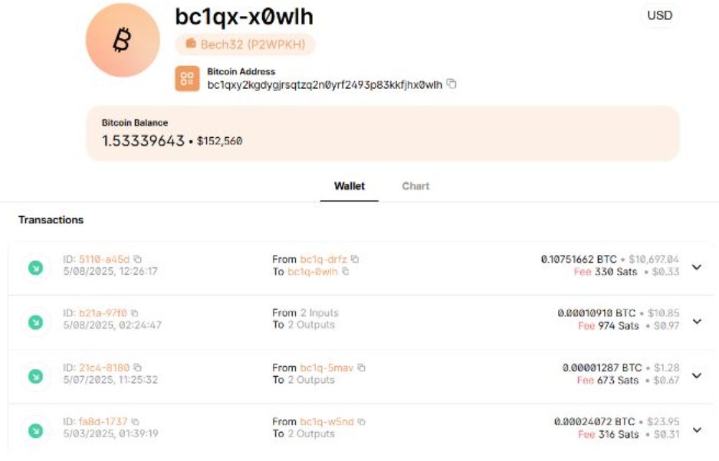Expand the 0.00001287 BTC transaction row
Image resolution: width=719 pixels, height=461 pixels.
(x=696, y=375)
